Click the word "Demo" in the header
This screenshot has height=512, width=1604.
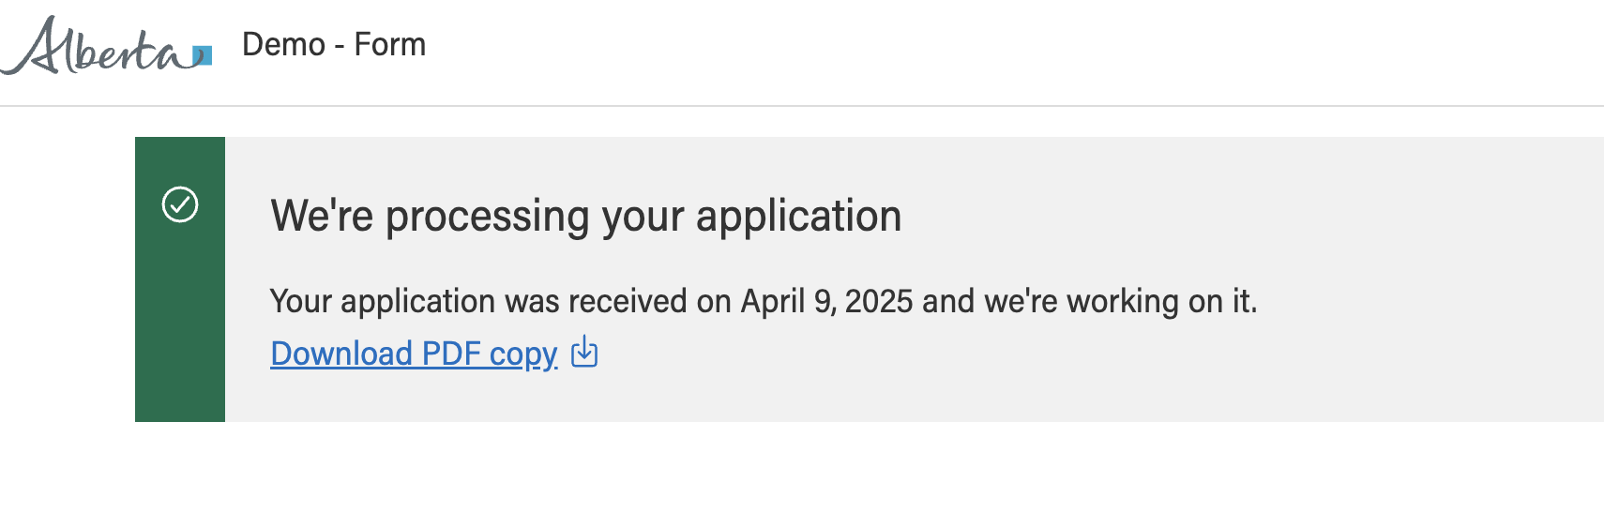(x=283, y=44)
